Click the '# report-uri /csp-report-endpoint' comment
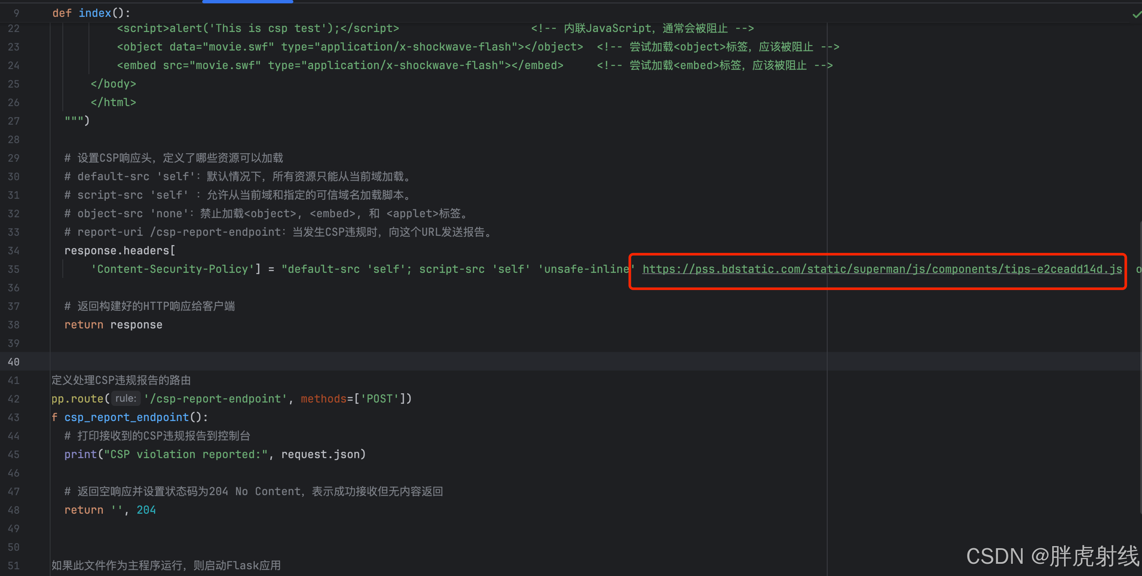Viewport: 1142px width, 576px height. coord(279,232)
